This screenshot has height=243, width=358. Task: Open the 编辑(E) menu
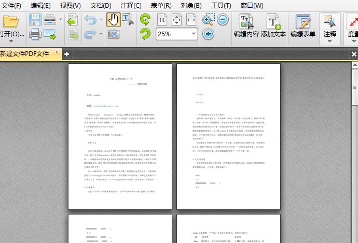(x=40, y=6)
